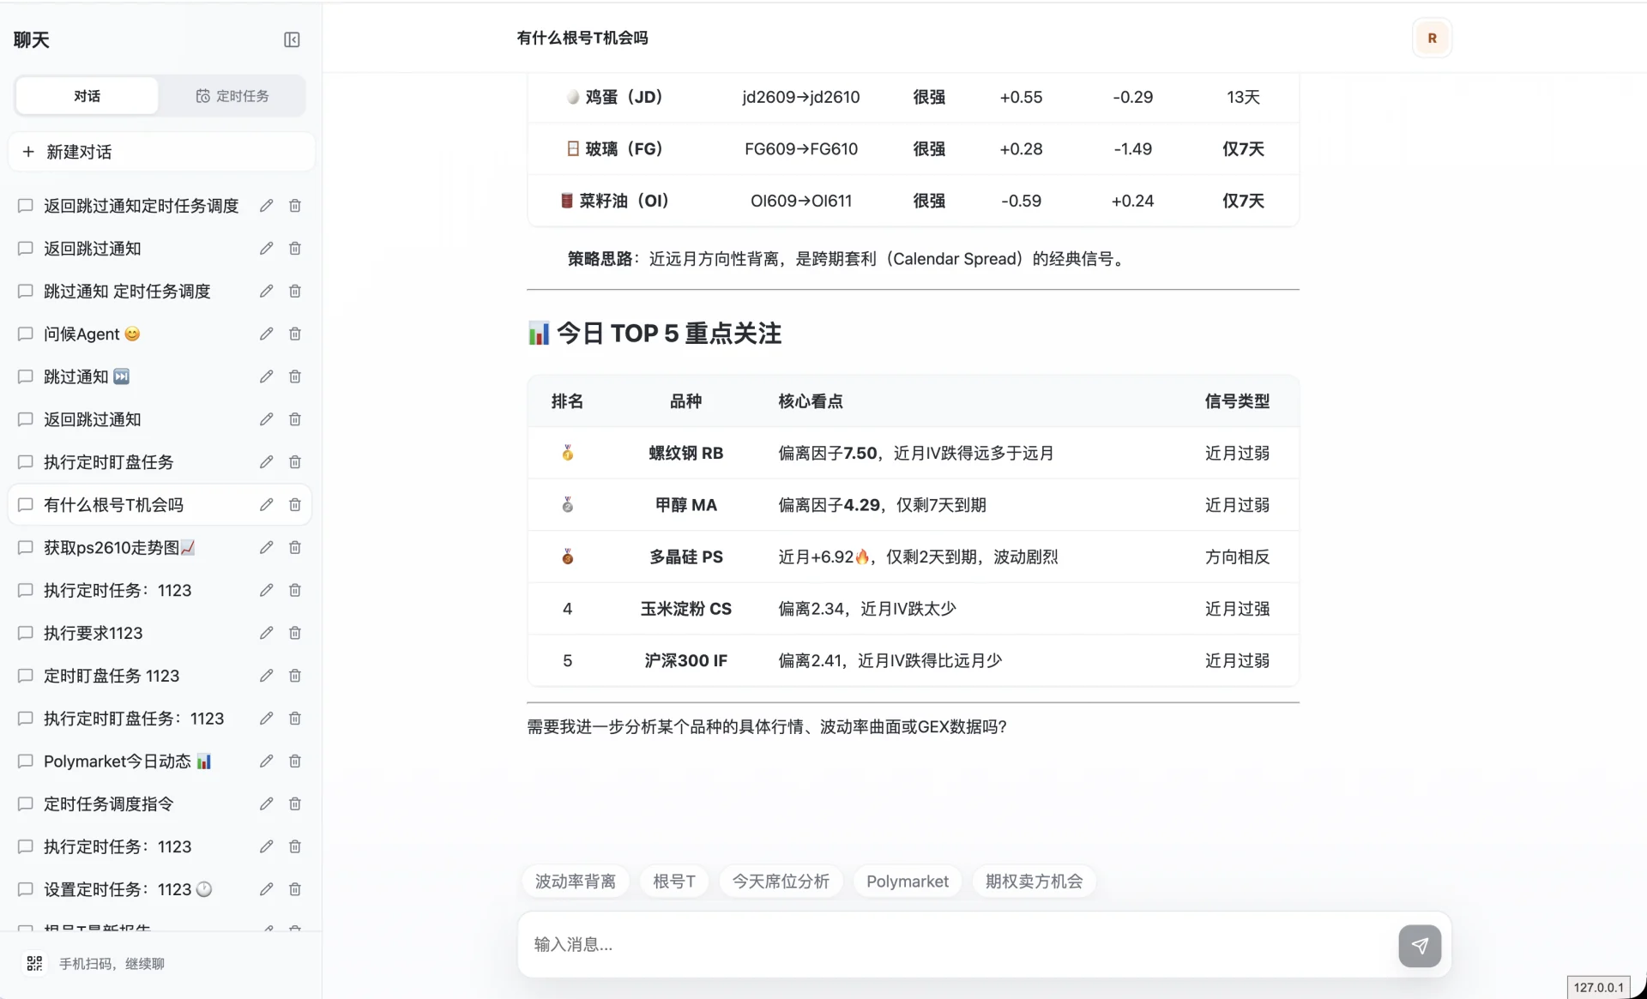Viewport: 1647px width, 999px height.
Task: Rename the 跳过通知 定时任务调度 conversation
Action: click(267, 292)
